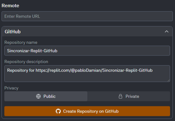
Task: Click the Repository name label
Action: (21, 43)
